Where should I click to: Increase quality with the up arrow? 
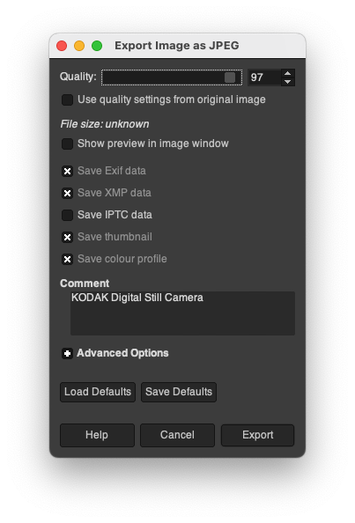(287, 73)
